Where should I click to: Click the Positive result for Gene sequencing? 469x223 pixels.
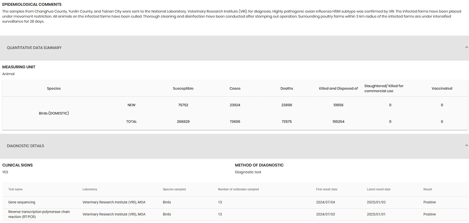coord(430,202)
